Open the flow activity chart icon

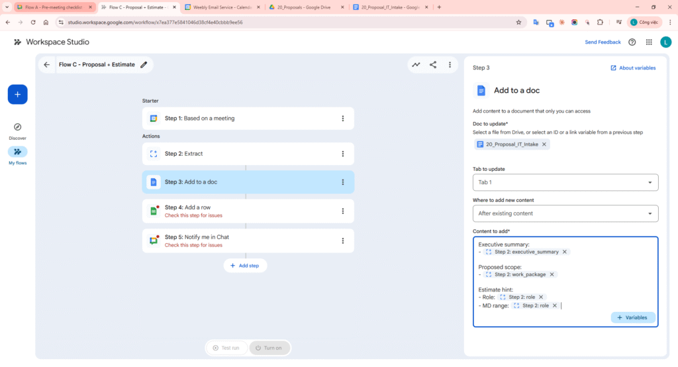click(x=416, y=65)
